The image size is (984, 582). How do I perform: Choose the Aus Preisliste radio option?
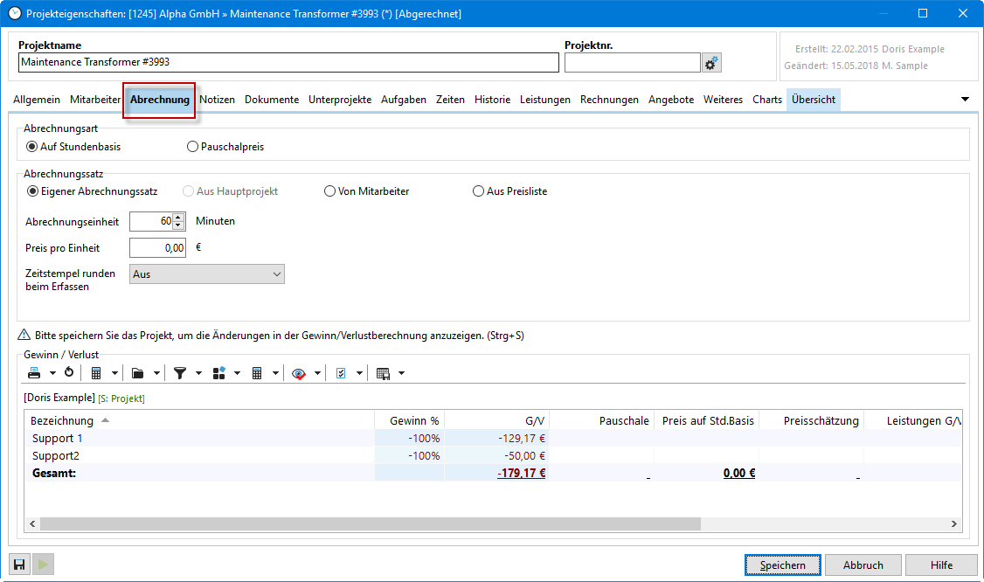(478, 191)
